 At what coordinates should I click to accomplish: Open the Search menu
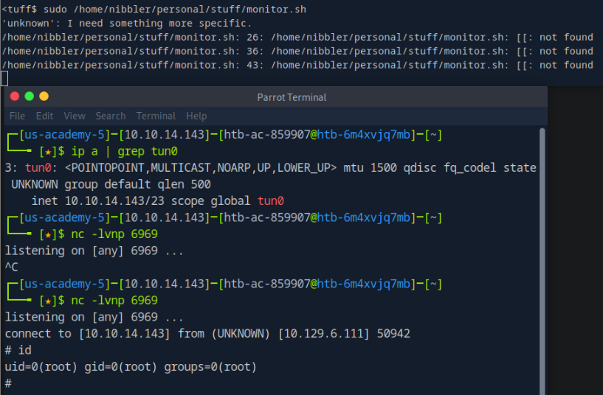[111, 116]
